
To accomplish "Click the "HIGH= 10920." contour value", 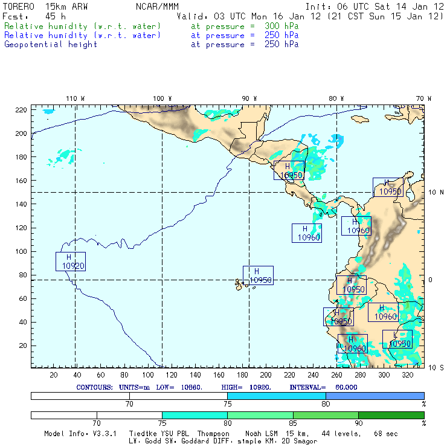I will [246, 387].
